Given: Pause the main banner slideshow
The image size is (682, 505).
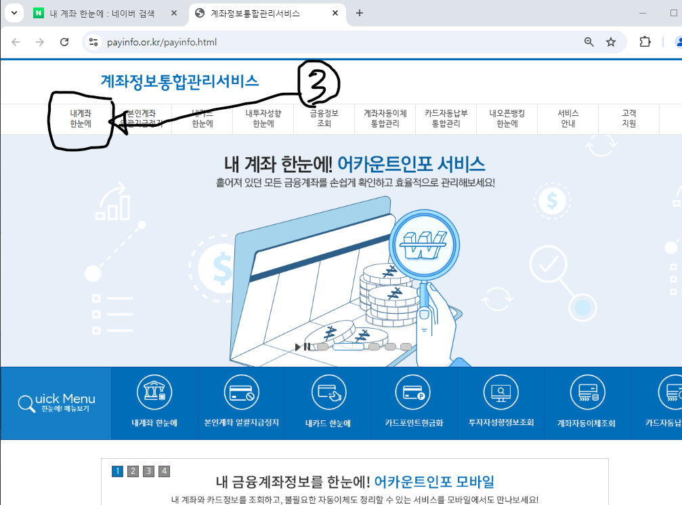Looking at the screenshot, I should point(307,347).
